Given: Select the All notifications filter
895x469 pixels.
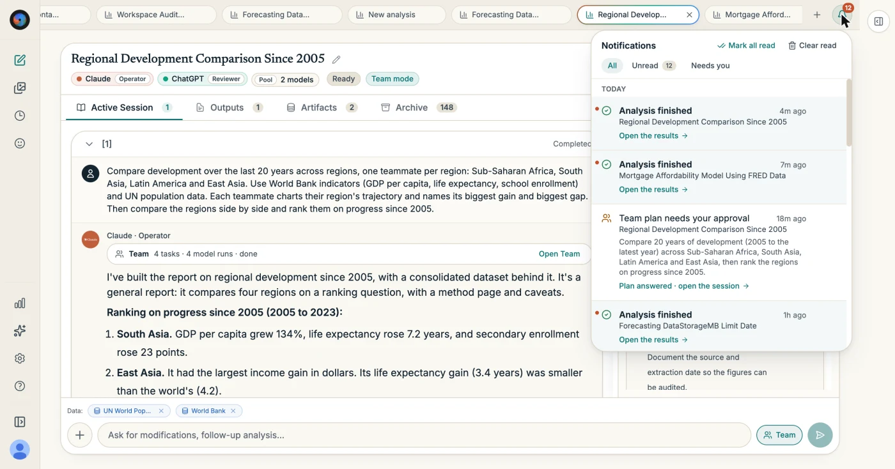Looking at the screenshot, I should pos(612,65).
